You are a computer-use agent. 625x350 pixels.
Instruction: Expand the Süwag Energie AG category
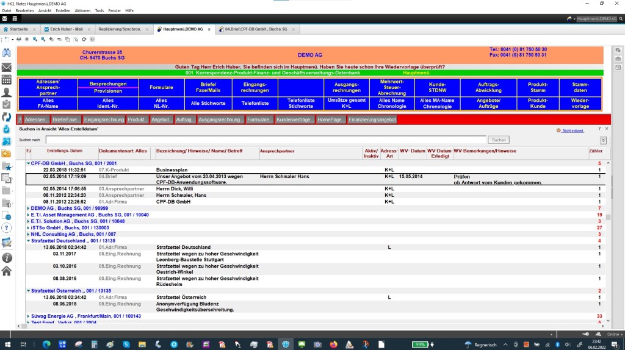tap(28, 316)
